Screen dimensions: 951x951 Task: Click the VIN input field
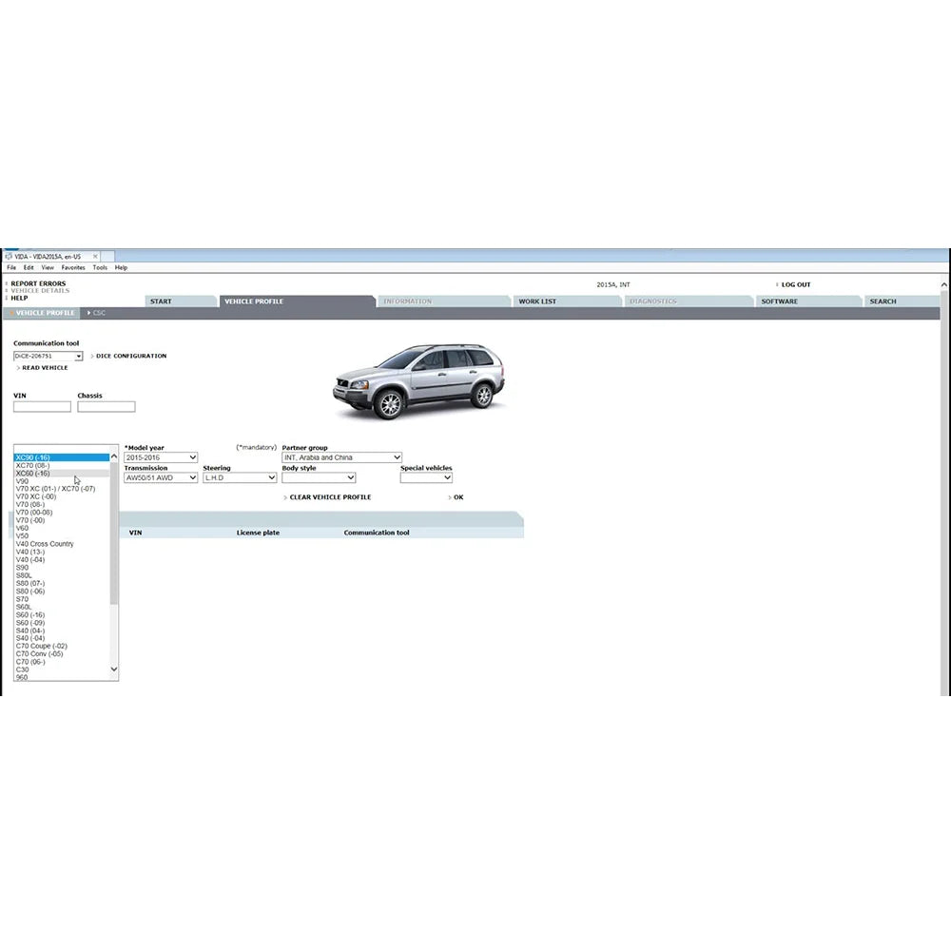[x=42, y=407]
